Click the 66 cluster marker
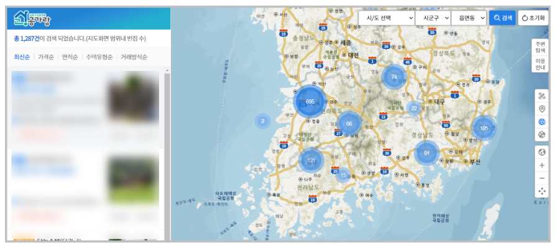The height and width of the screenshot is (245, 555). coord(349,123)
